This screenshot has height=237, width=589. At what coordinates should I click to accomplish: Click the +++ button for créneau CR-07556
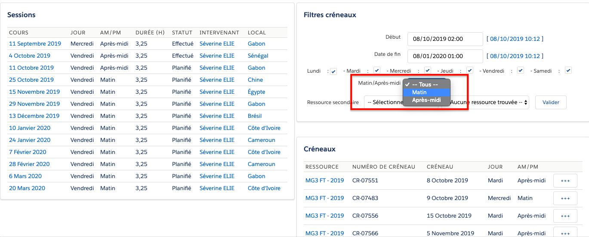pyautogui.click(x=565, y=216)
